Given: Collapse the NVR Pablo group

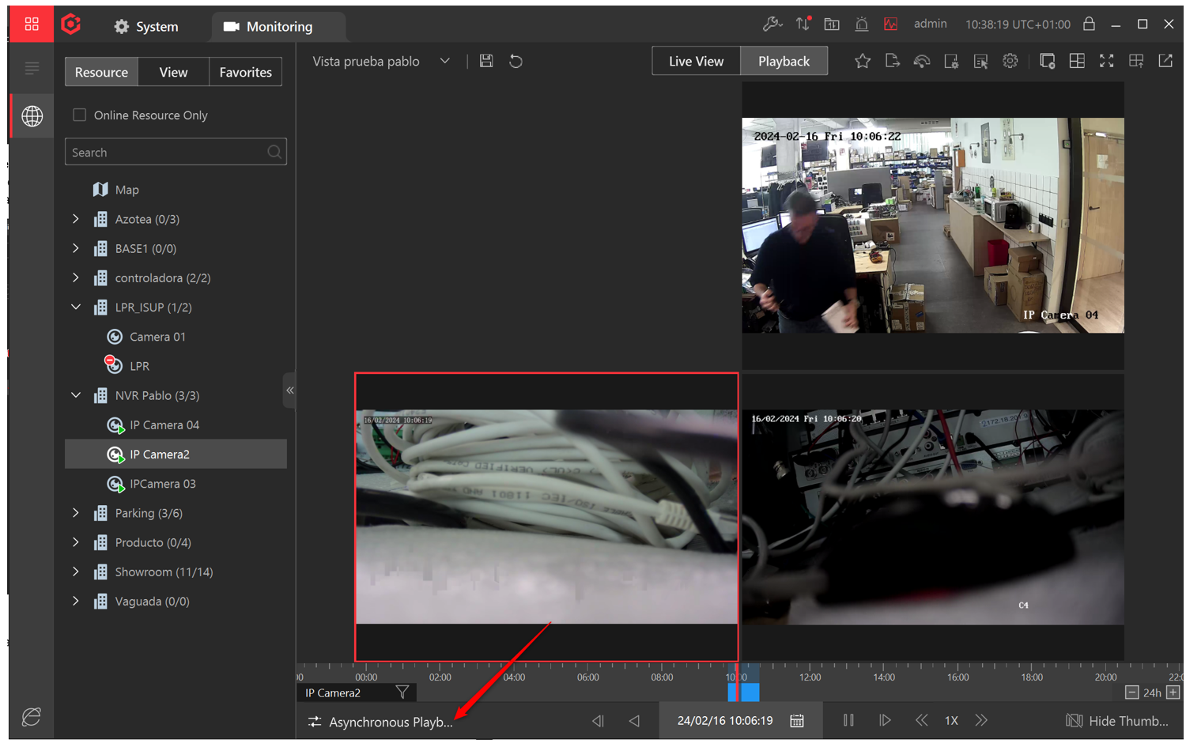Looking at the screenshot, I should (76, 395).
